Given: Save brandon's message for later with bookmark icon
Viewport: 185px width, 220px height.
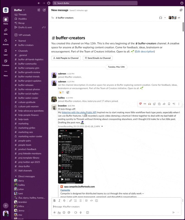Looking at the screenshot, I should tap(169, 104).
